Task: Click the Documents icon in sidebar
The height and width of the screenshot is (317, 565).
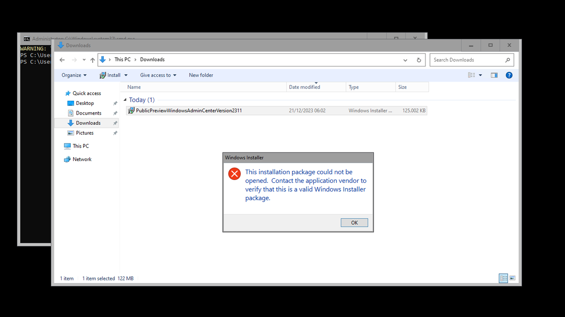Action: coord(70,113)
